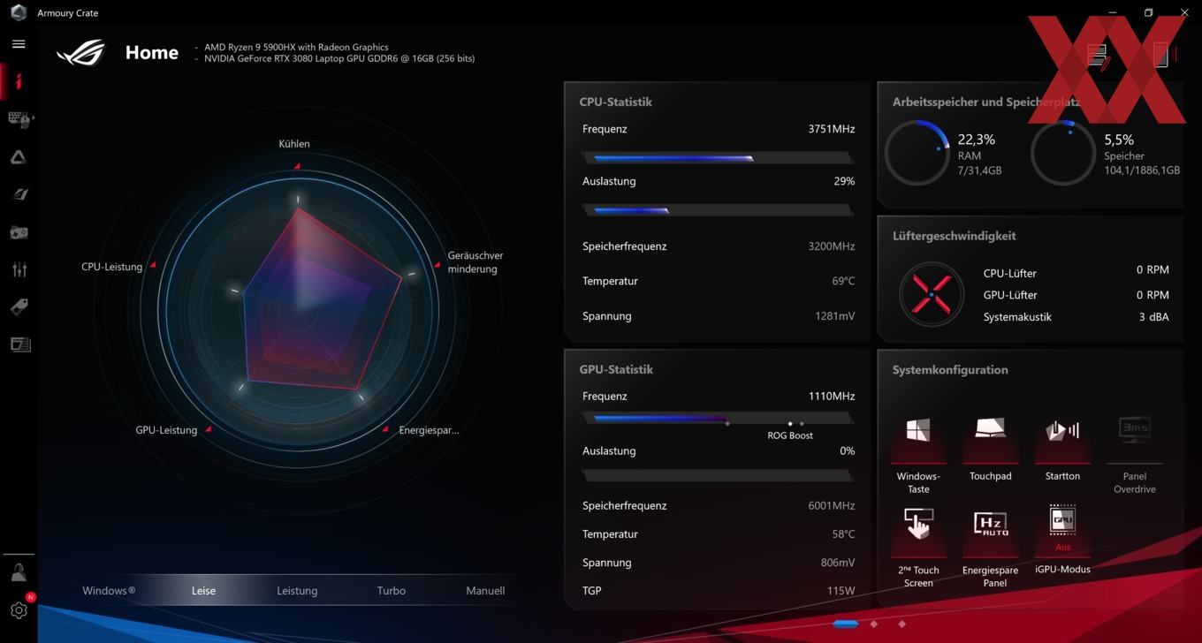
Task: Click the Geräuschverminderung radar chart label
Action: pyautogui.click(x=475, y=262)
